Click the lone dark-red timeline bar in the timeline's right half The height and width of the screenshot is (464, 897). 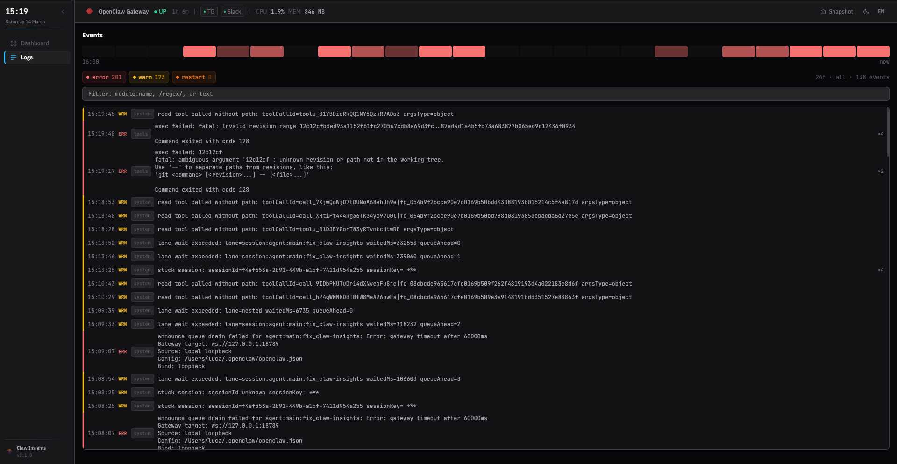[x=671, y=51]
